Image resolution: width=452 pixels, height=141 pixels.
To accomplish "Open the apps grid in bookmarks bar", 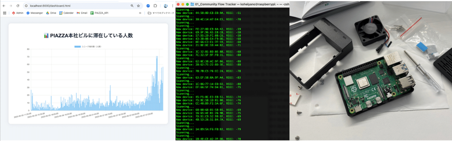I will pyautogui.click(x=4, y=13).
